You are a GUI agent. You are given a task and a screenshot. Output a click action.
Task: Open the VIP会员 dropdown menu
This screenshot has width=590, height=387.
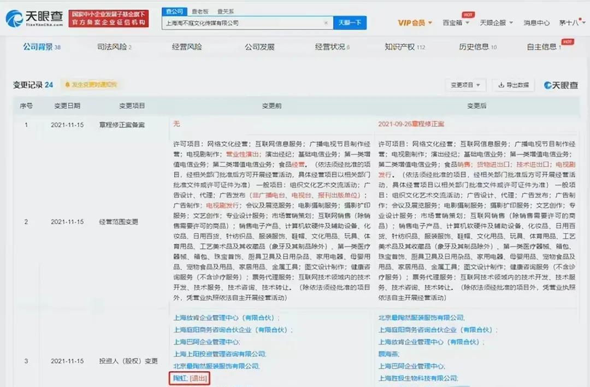click(415, 23)
